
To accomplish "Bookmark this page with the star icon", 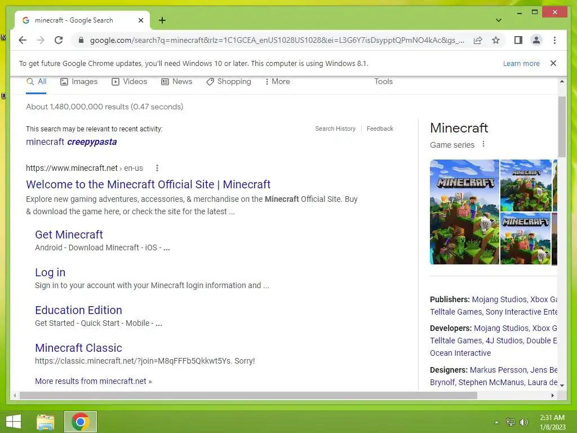I will 496,40.
